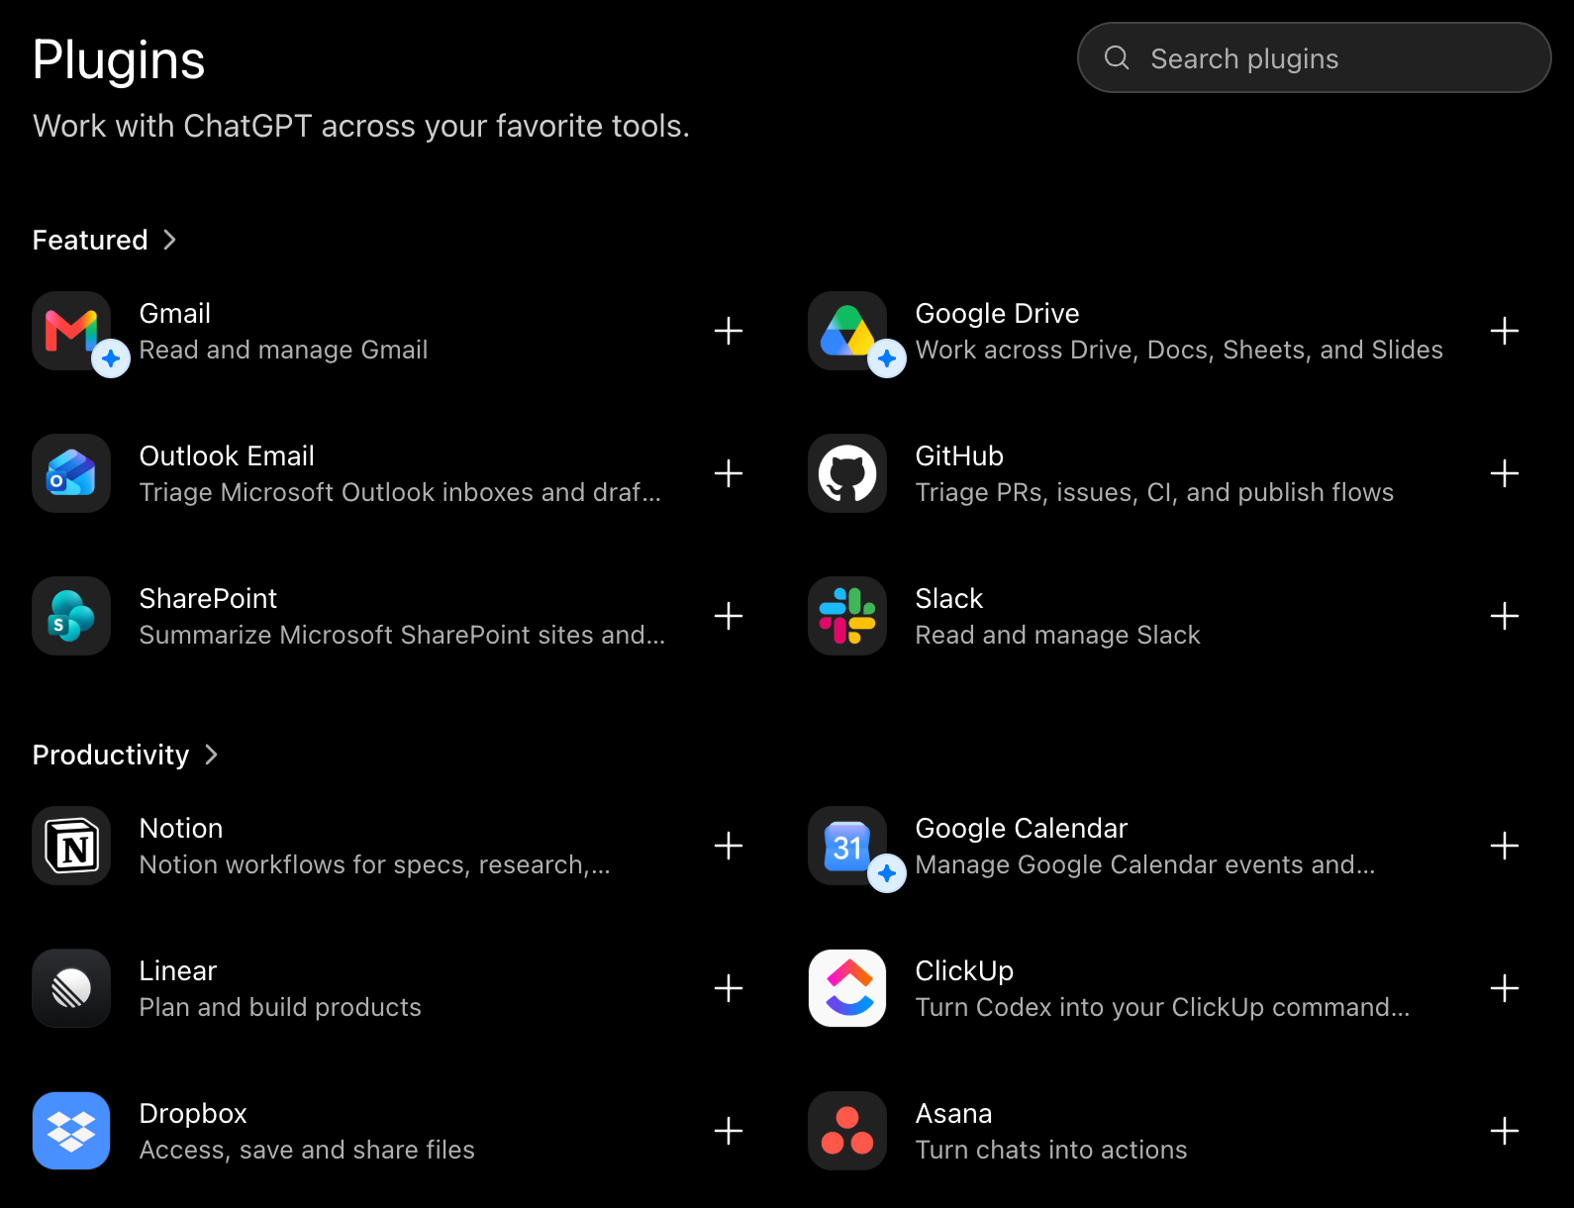Expand the Featured section chevron

click(x=169, y=240)
